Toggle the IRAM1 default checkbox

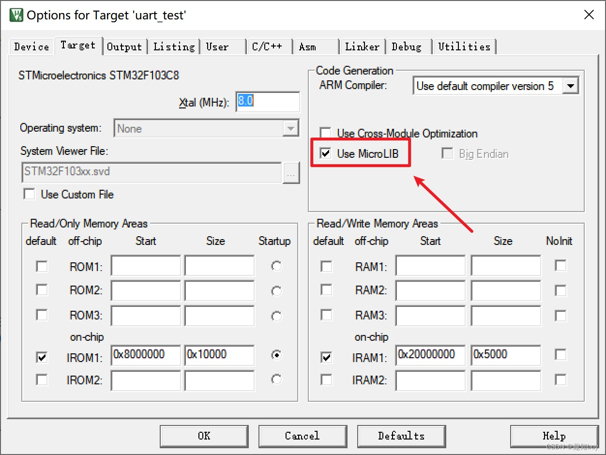[x=327, y=357]
